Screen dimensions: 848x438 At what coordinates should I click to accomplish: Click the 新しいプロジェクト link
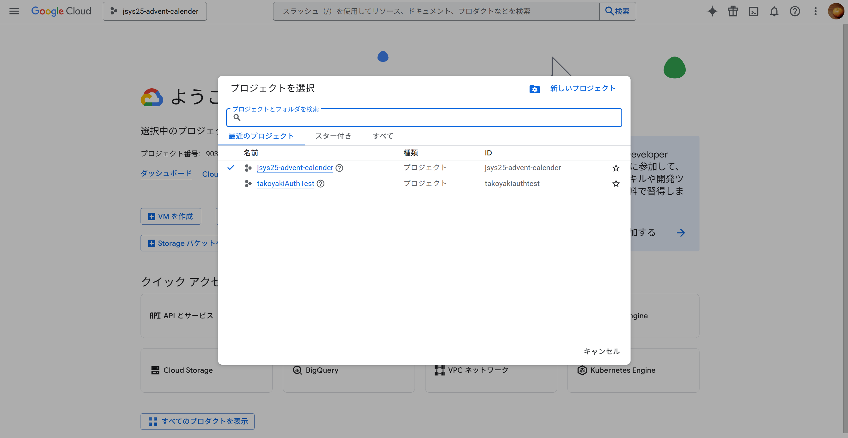tap(582, 88)
